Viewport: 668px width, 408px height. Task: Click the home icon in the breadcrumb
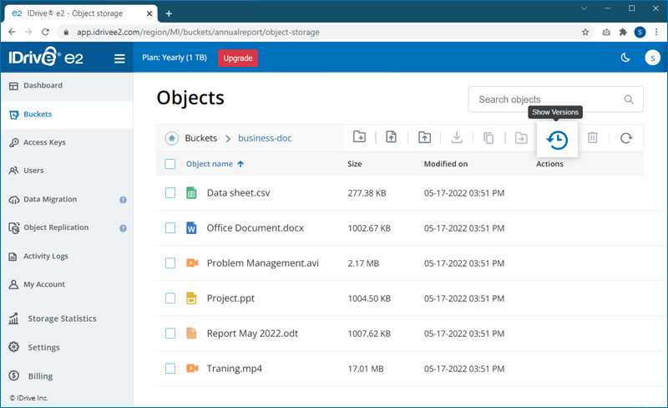tap(171, 138)
